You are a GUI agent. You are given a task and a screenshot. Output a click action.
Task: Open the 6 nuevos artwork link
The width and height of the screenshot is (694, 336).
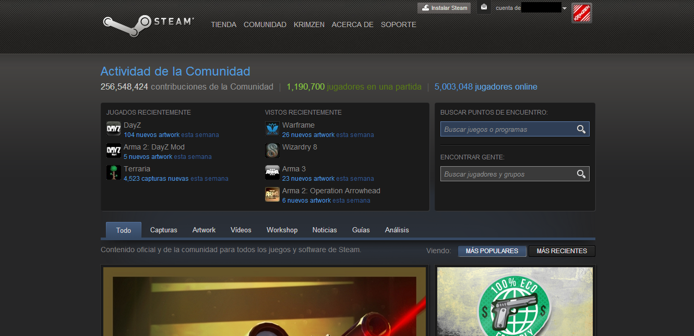coord(307,201)
